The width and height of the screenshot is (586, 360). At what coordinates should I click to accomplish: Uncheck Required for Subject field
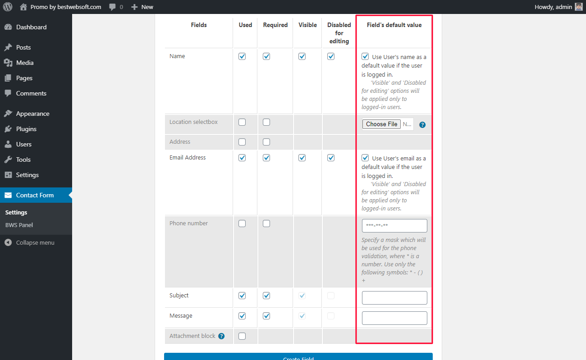[266, 296]
